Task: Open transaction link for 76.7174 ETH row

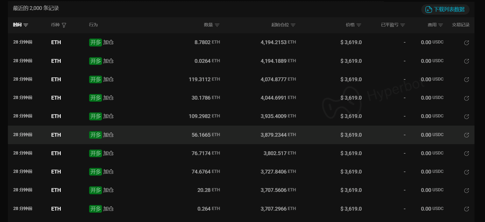Action: (x=467, y=153)
